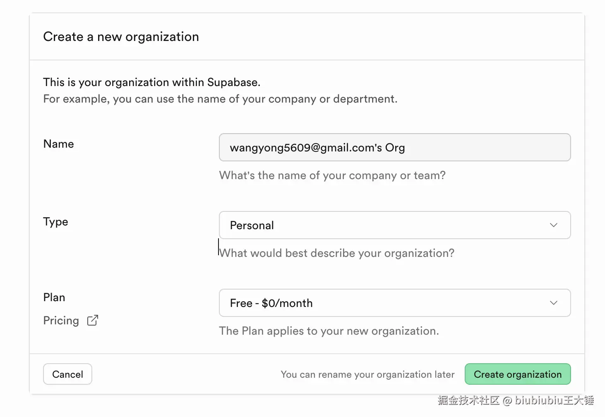Click the chevron arrow in Plan dropdown

pyautogui.click(x=553, y=303)
